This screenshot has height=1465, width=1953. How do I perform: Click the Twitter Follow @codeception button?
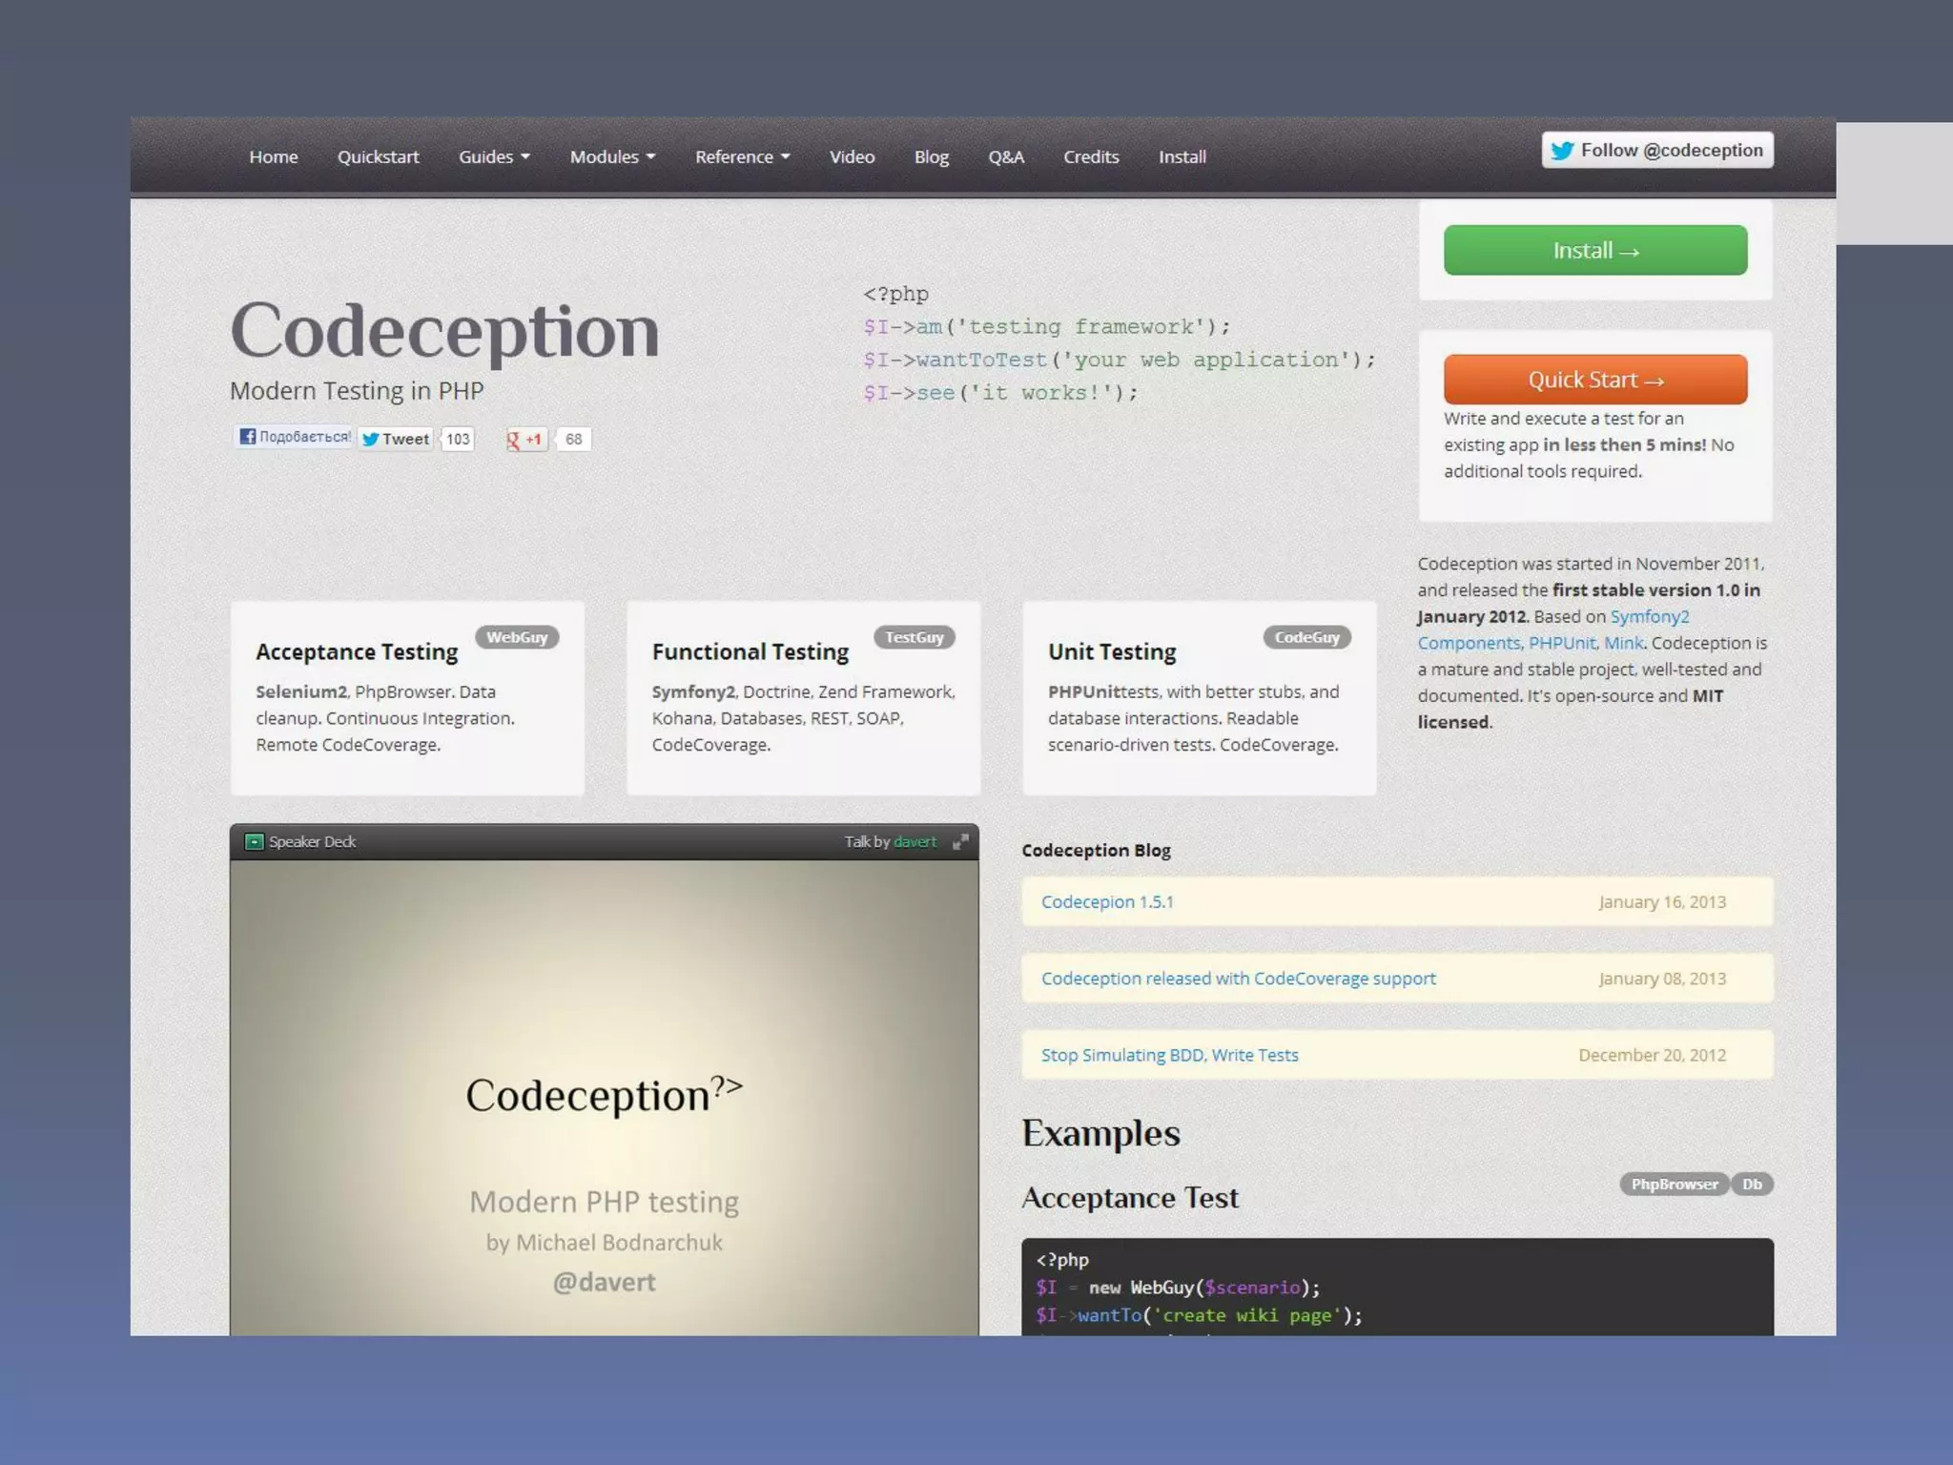click(1656, 151)
